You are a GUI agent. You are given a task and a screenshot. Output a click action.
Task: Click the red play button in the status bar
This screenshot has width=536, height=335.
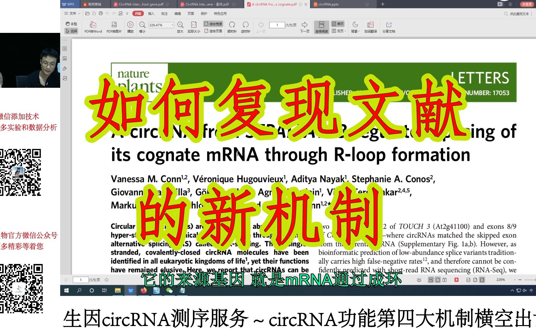click(456, 280)
